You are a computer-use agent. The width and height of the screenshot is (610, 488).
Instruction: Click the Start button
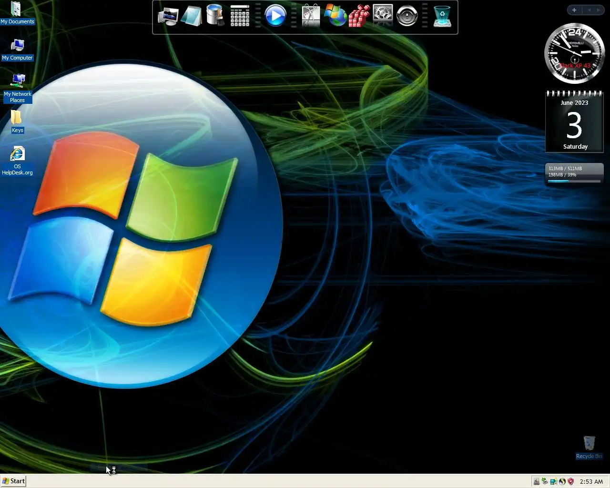point(13,481)
